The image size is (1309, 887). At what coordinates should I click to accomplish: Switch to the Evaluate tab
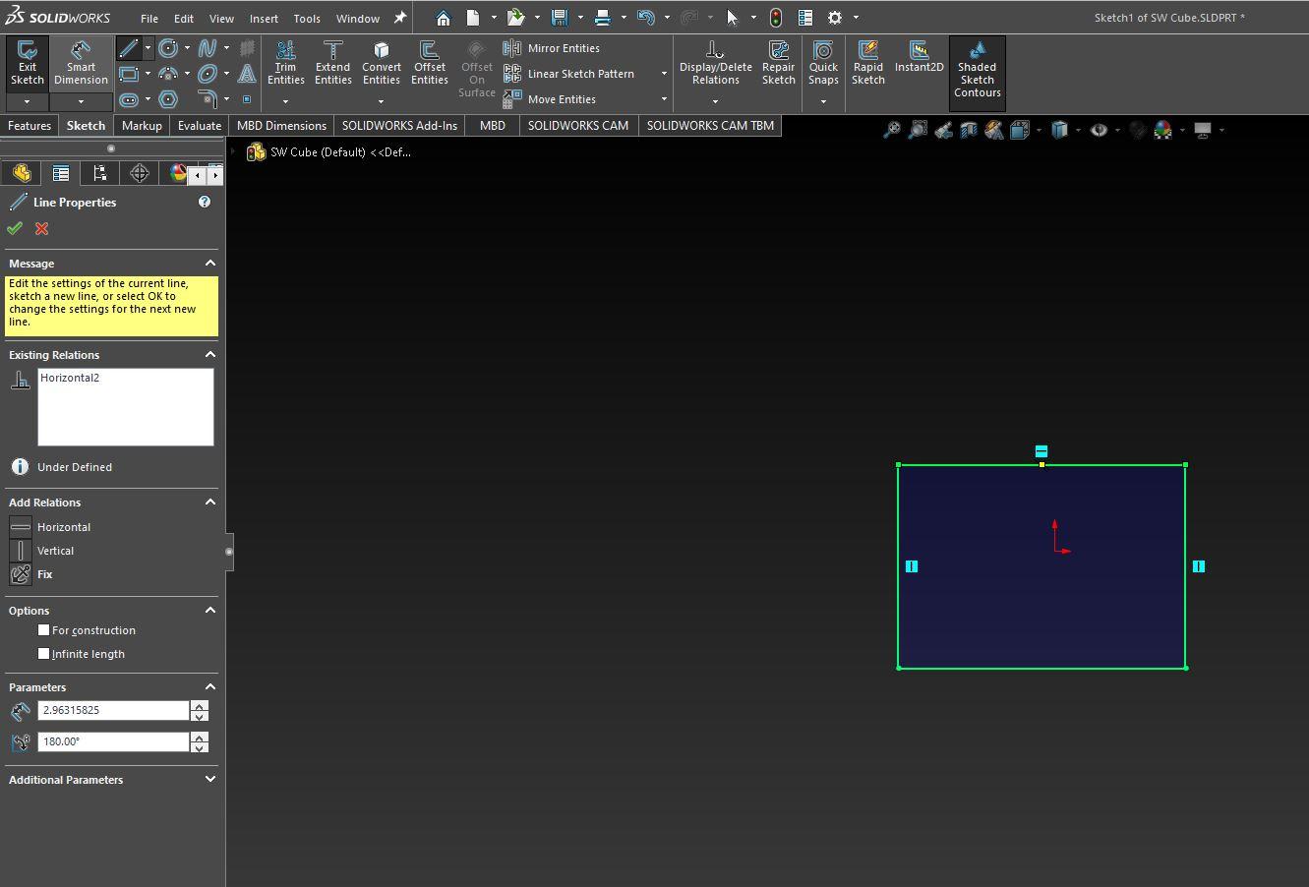pos(200,126)
